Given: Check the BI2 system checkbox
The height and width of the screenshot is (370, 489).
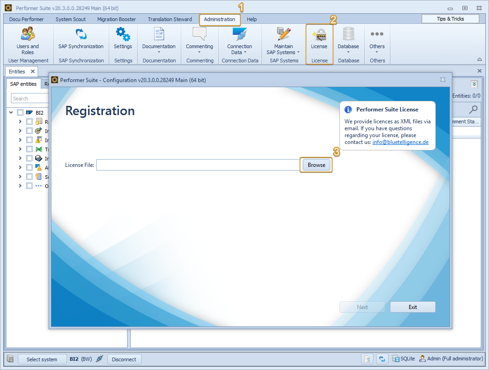Looking at the screenshot, I should coord(20,112).
